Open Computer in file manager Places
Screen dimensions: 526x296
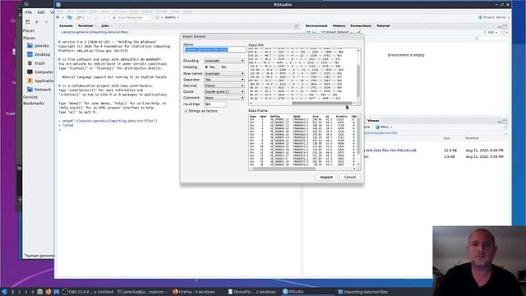40,72
